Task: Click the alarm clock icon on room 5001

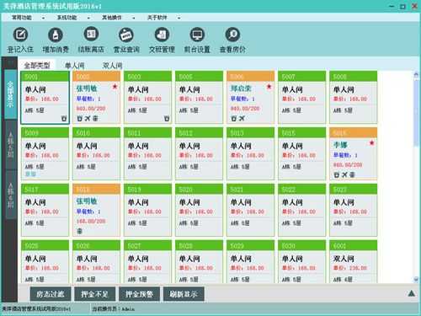Action: click(64, 119)
